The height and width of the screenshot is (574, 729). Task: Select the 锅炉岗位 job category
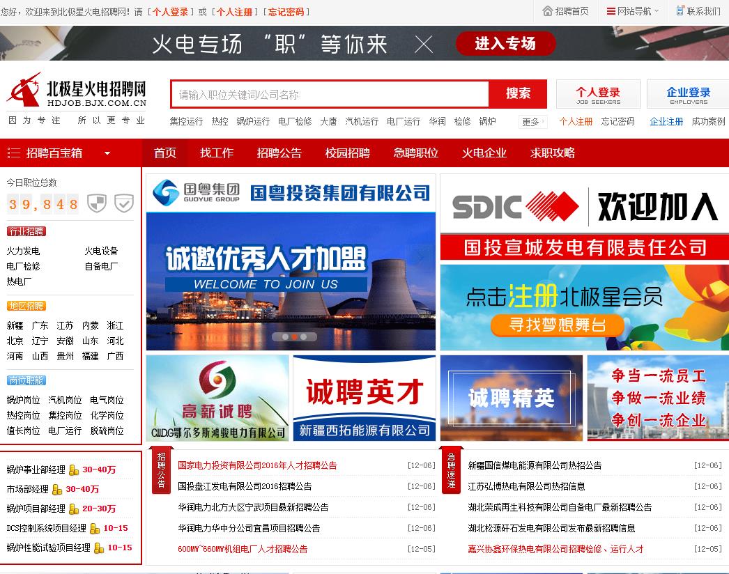click(23, 400)
